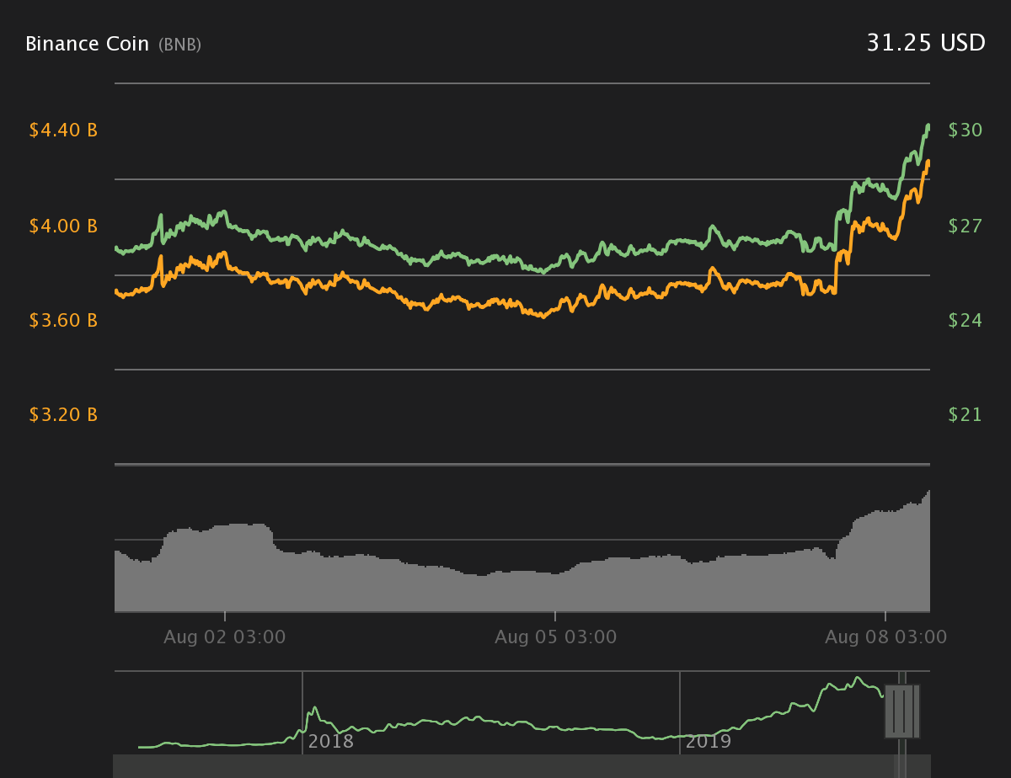Click the $3.20 B market cap axis label
Screen dimensions: 1011x778
(63, 415)
